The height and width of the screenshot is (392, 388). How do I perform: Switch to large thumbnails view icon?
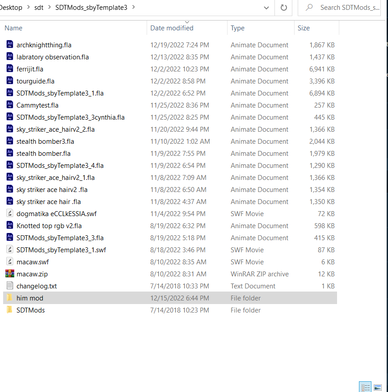pos(378,387)
